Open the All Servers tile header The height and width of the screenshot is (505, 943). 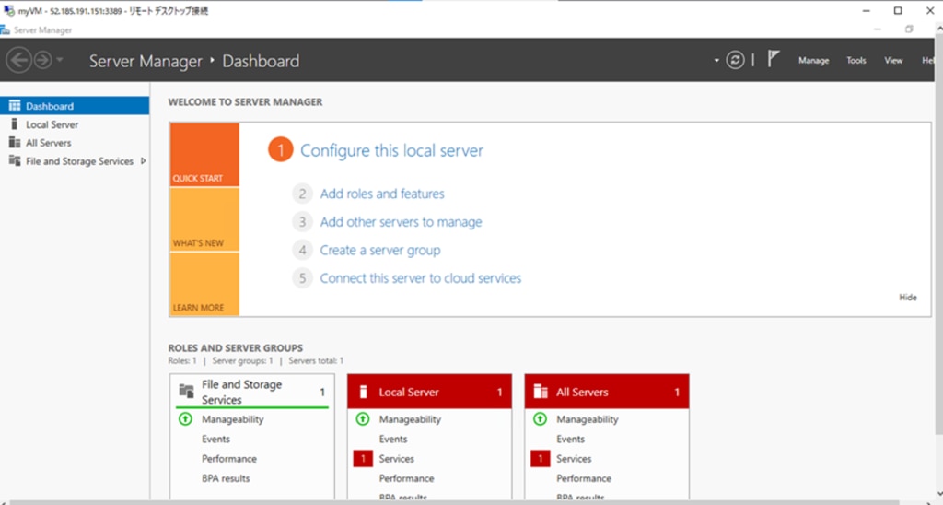[607, 392]
